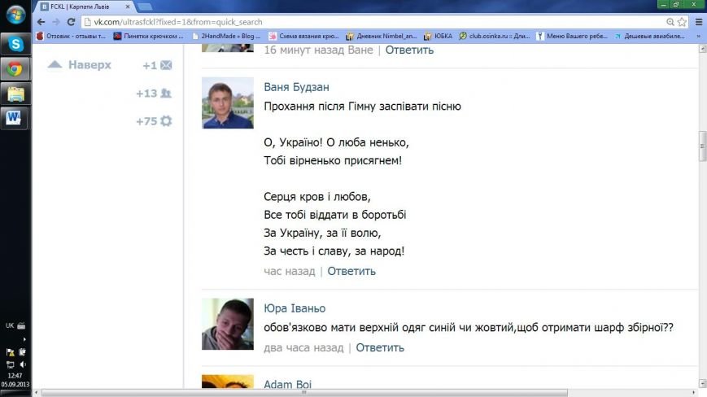The width and height of the screenshot is (707, 397).
Task: Click the Наверх up arrow
Action: click(55, 64)
